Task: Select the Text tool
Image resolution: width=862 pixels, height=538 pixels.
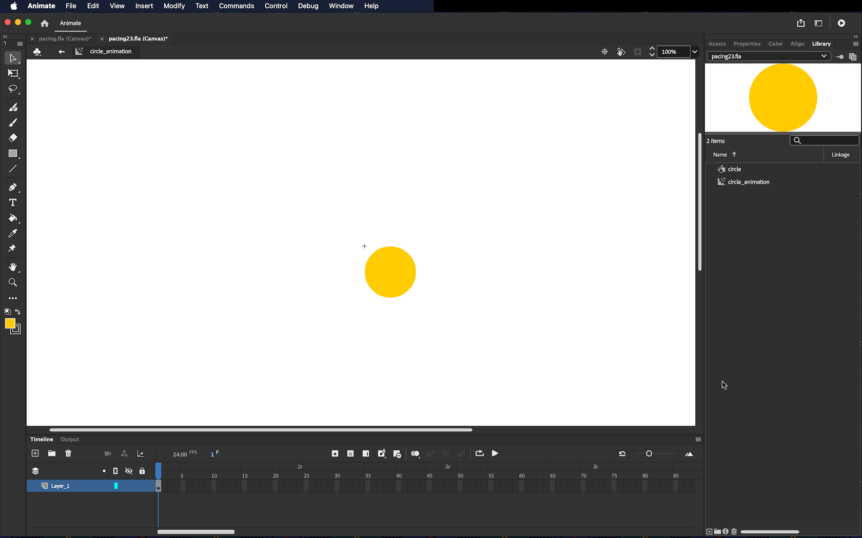Action: 13,203
